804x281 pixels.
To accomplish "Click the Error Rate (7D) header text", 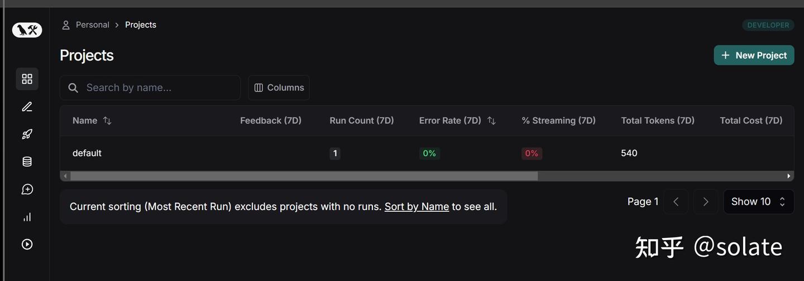I will (450, 121).
